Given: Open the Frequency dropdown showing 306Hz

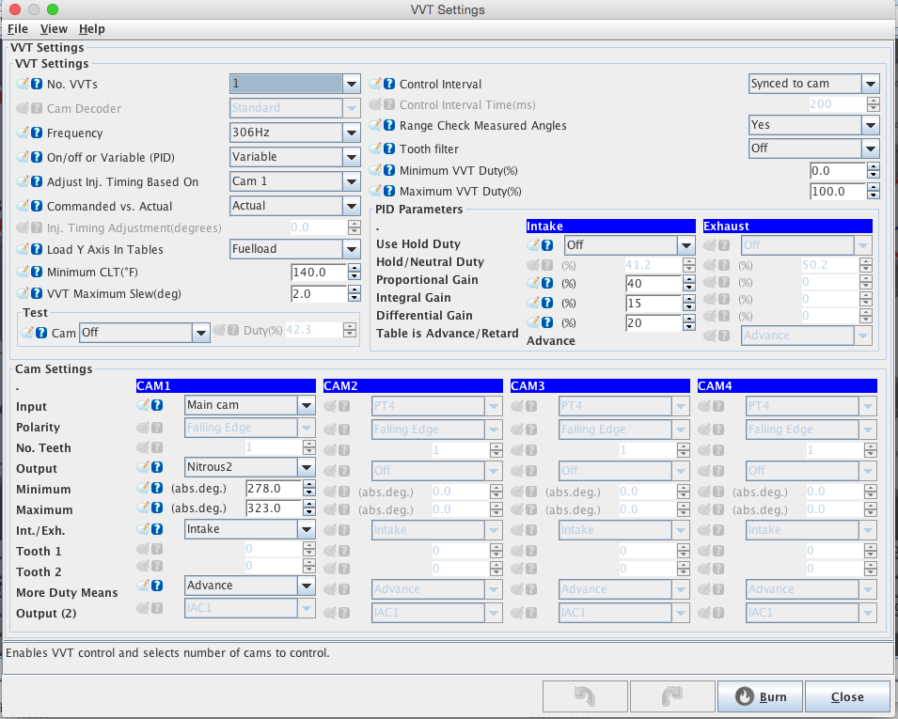Looking at the screenshot, I should click(295, 133).
